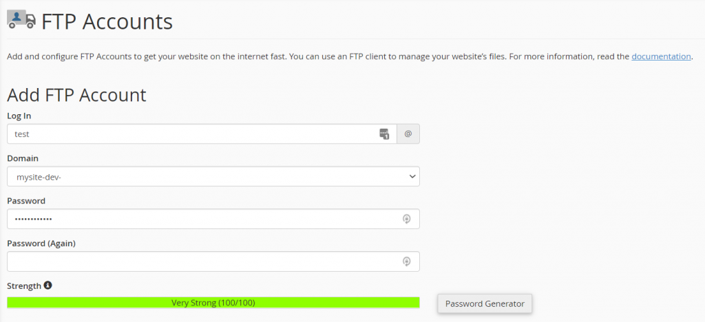
Task: Click the Add FTP Account section heading
Action: pyautogui.click(x=76, y=94)
